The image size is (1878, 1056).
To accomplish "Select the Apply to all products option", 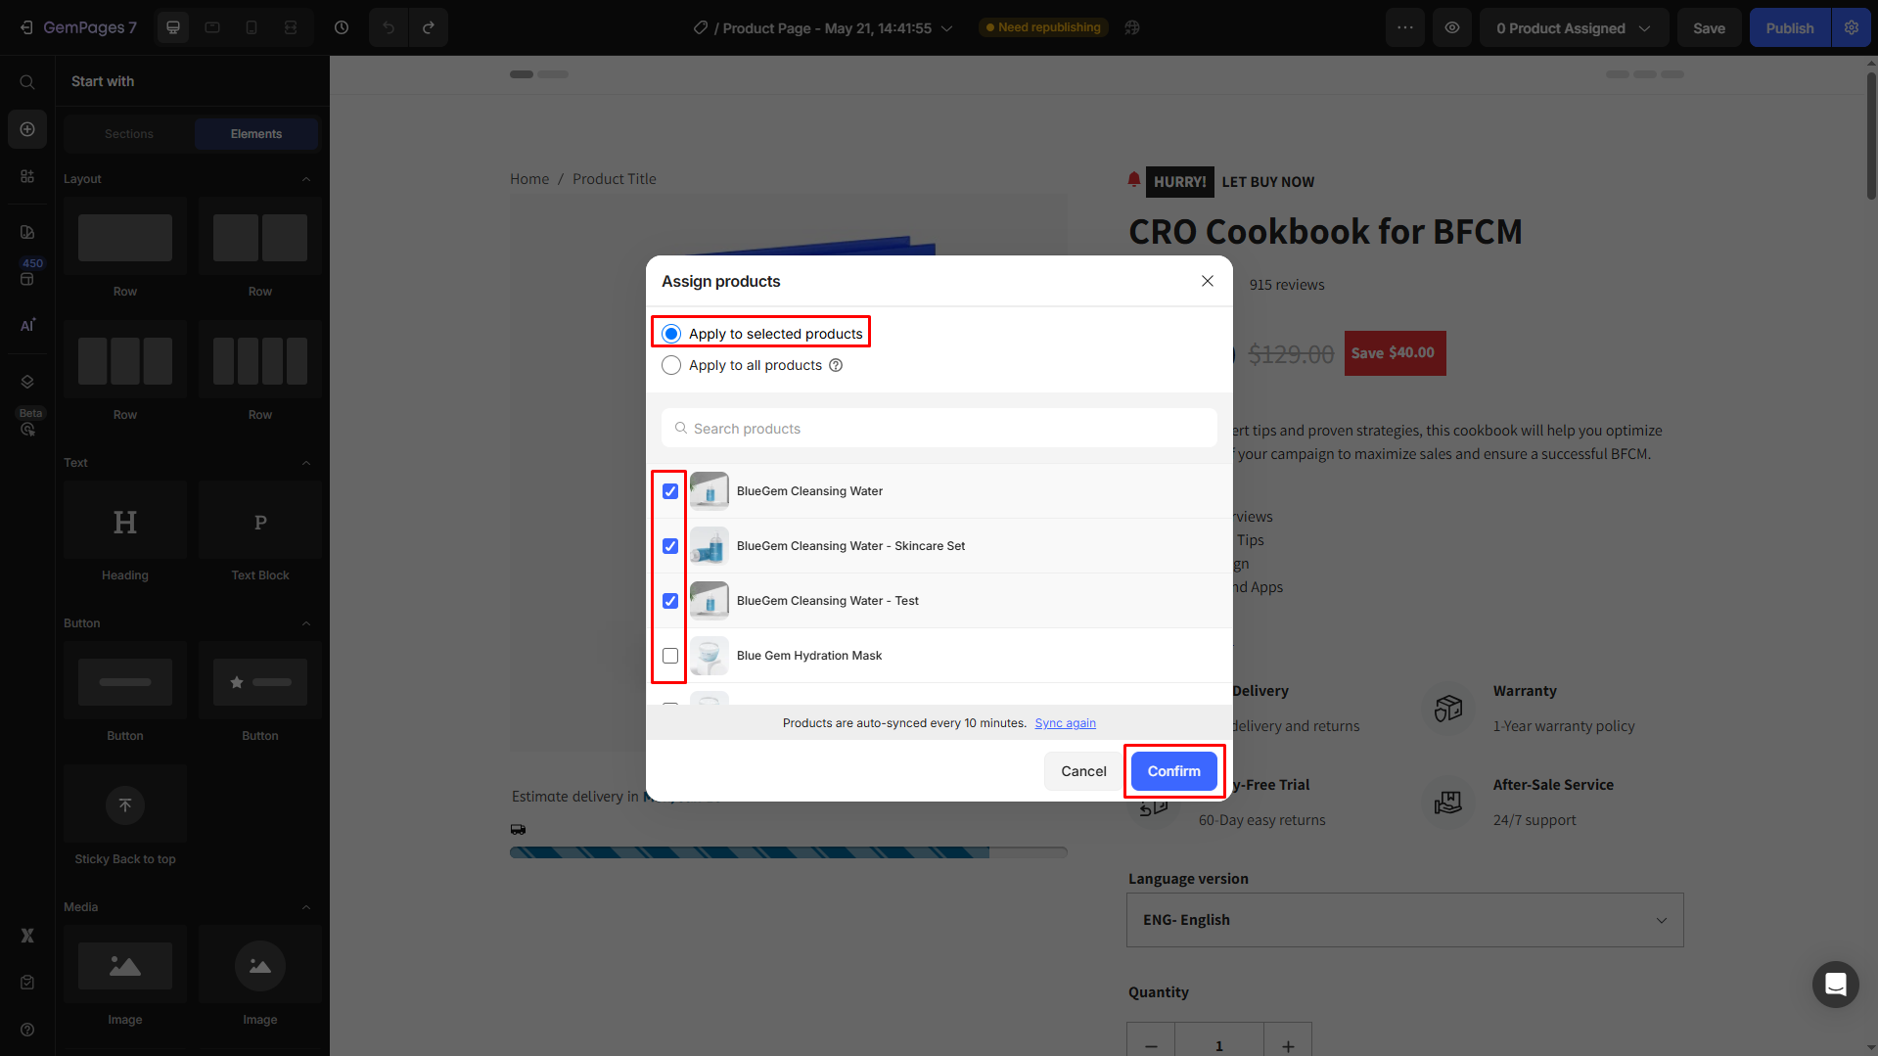I will 671,365.
